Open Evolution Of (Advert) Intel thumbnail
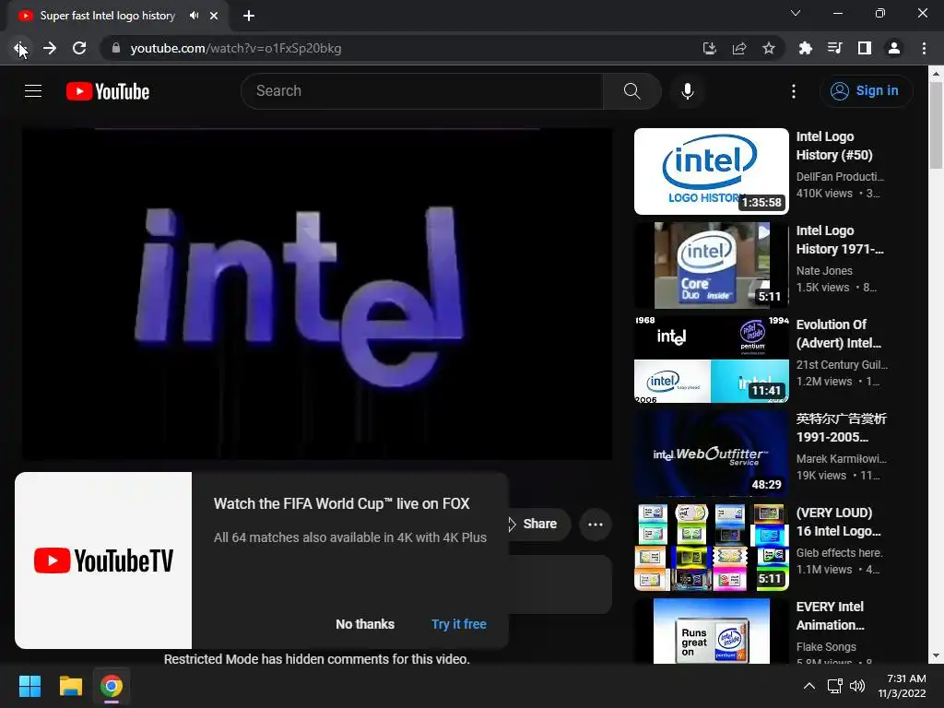 tap(711, 360)
